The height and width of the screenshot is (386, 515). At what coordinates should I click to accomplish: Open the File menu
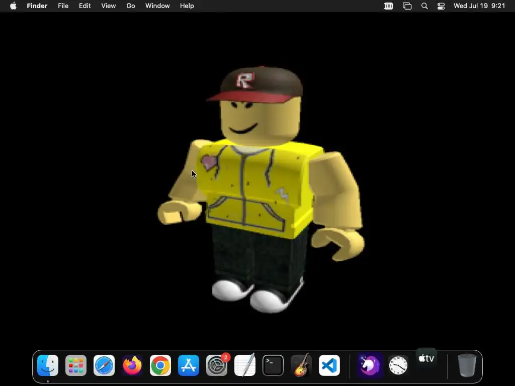pos(63,6)
